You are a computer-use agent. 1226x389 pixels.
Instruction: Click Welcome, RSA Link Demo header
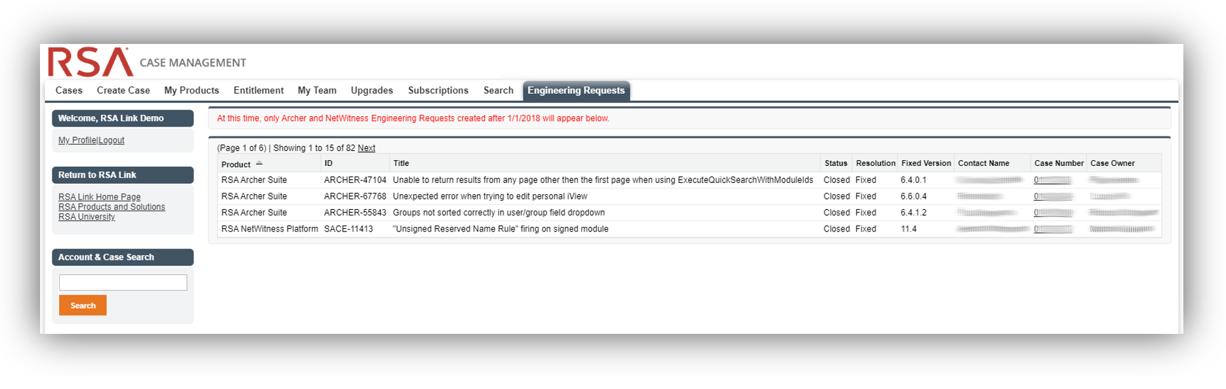[x=123, y=118]
